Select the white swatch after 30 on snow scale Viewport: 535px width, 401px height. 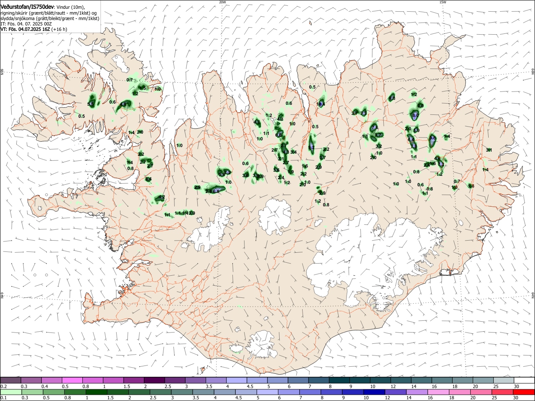tap(525, 380)
